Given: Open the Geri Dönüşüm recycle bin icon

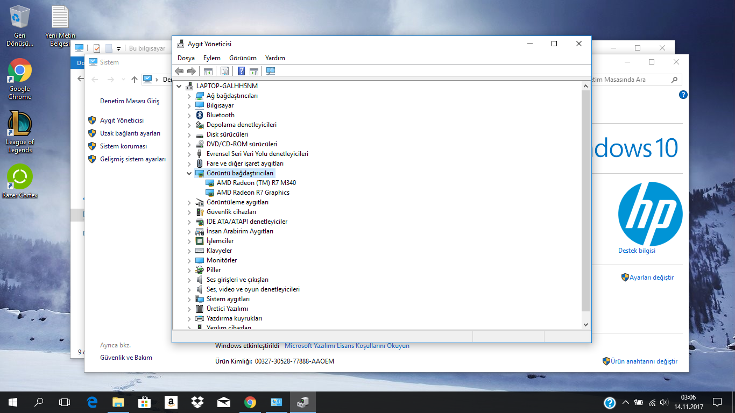Looking at the screenshot, I should 20,26.
